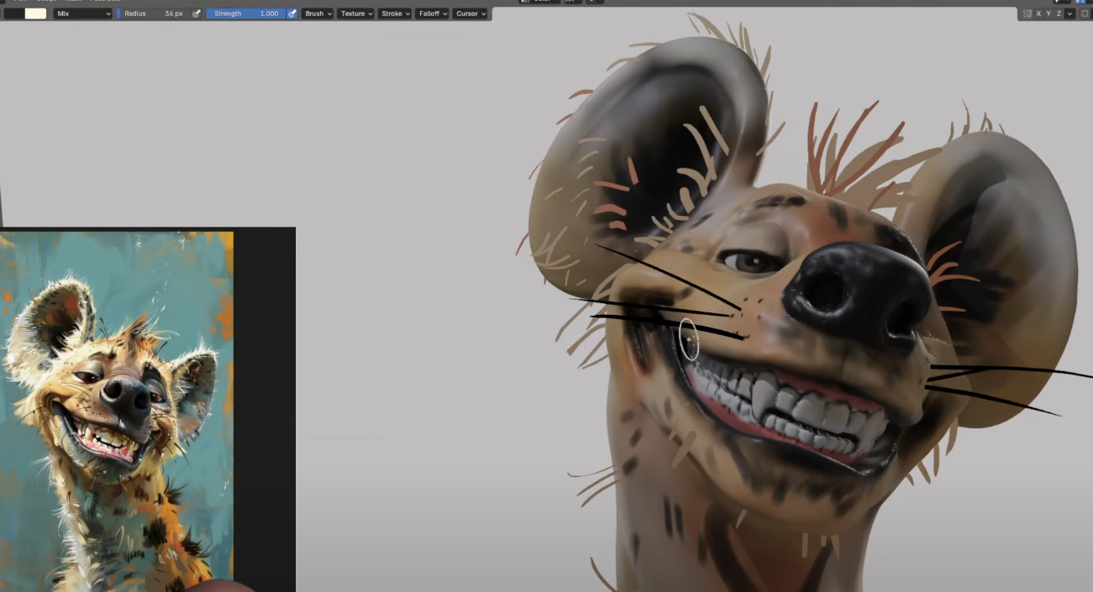Open the Brush settings popover
Image resolution: width=1093 pixels, height=592 pixels.
(318, 13)
